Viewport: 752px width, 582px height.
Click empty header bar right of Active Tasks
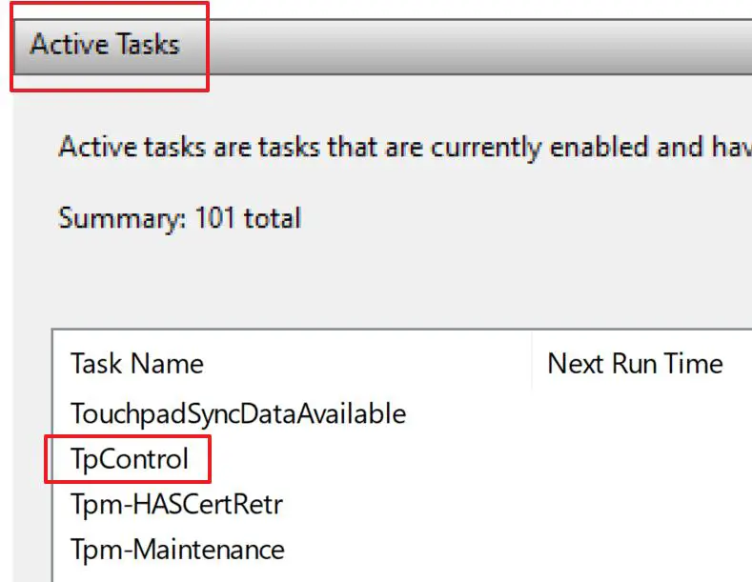pyautogui.click(x=477, y=45)
